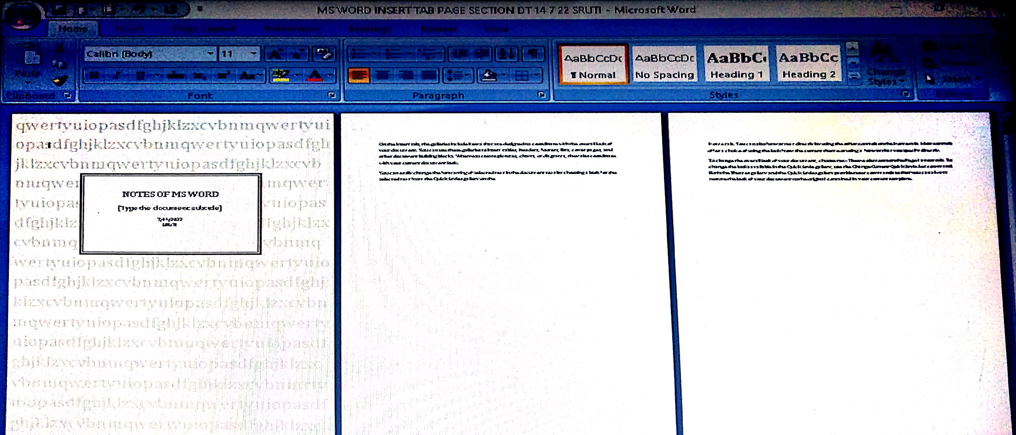Click the Format Painter brush icon
This screenshot has width=1016, height=435.
[x=60, y=81]
